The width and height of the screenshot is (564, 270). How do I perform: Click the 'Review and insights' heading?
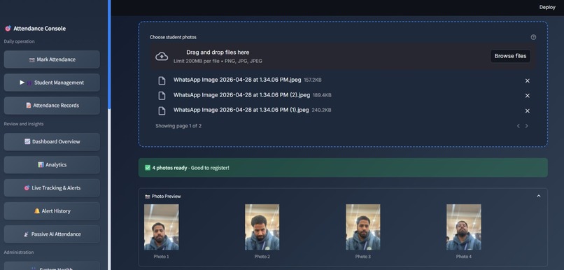(24, 124)
